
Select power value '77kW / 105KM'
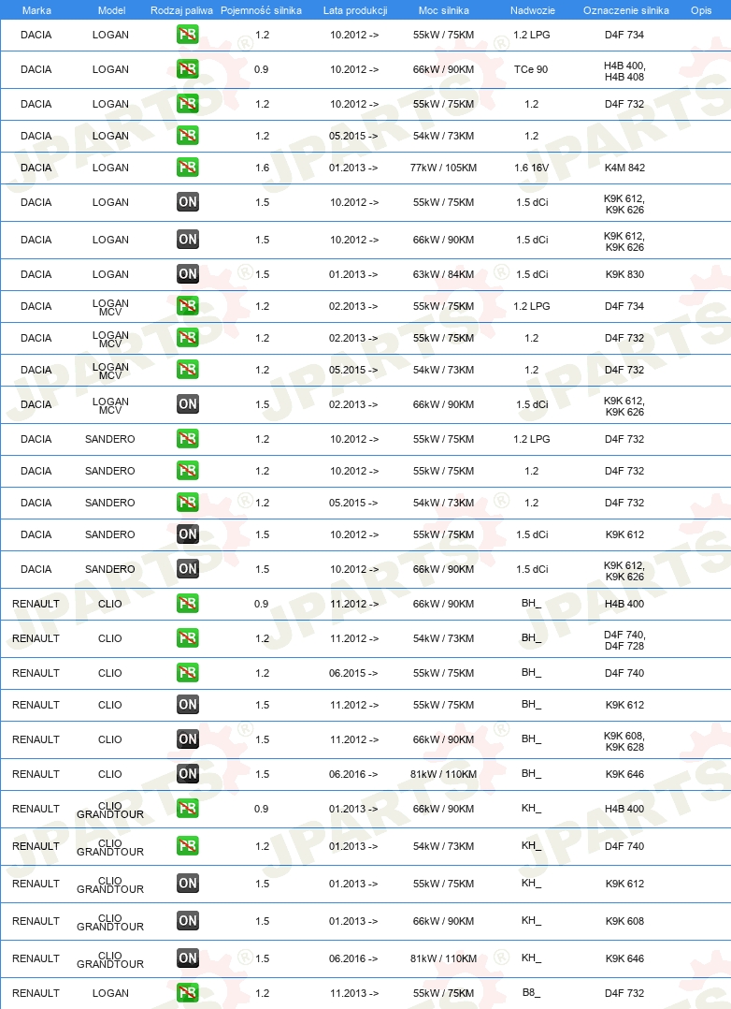coord(444,168)
